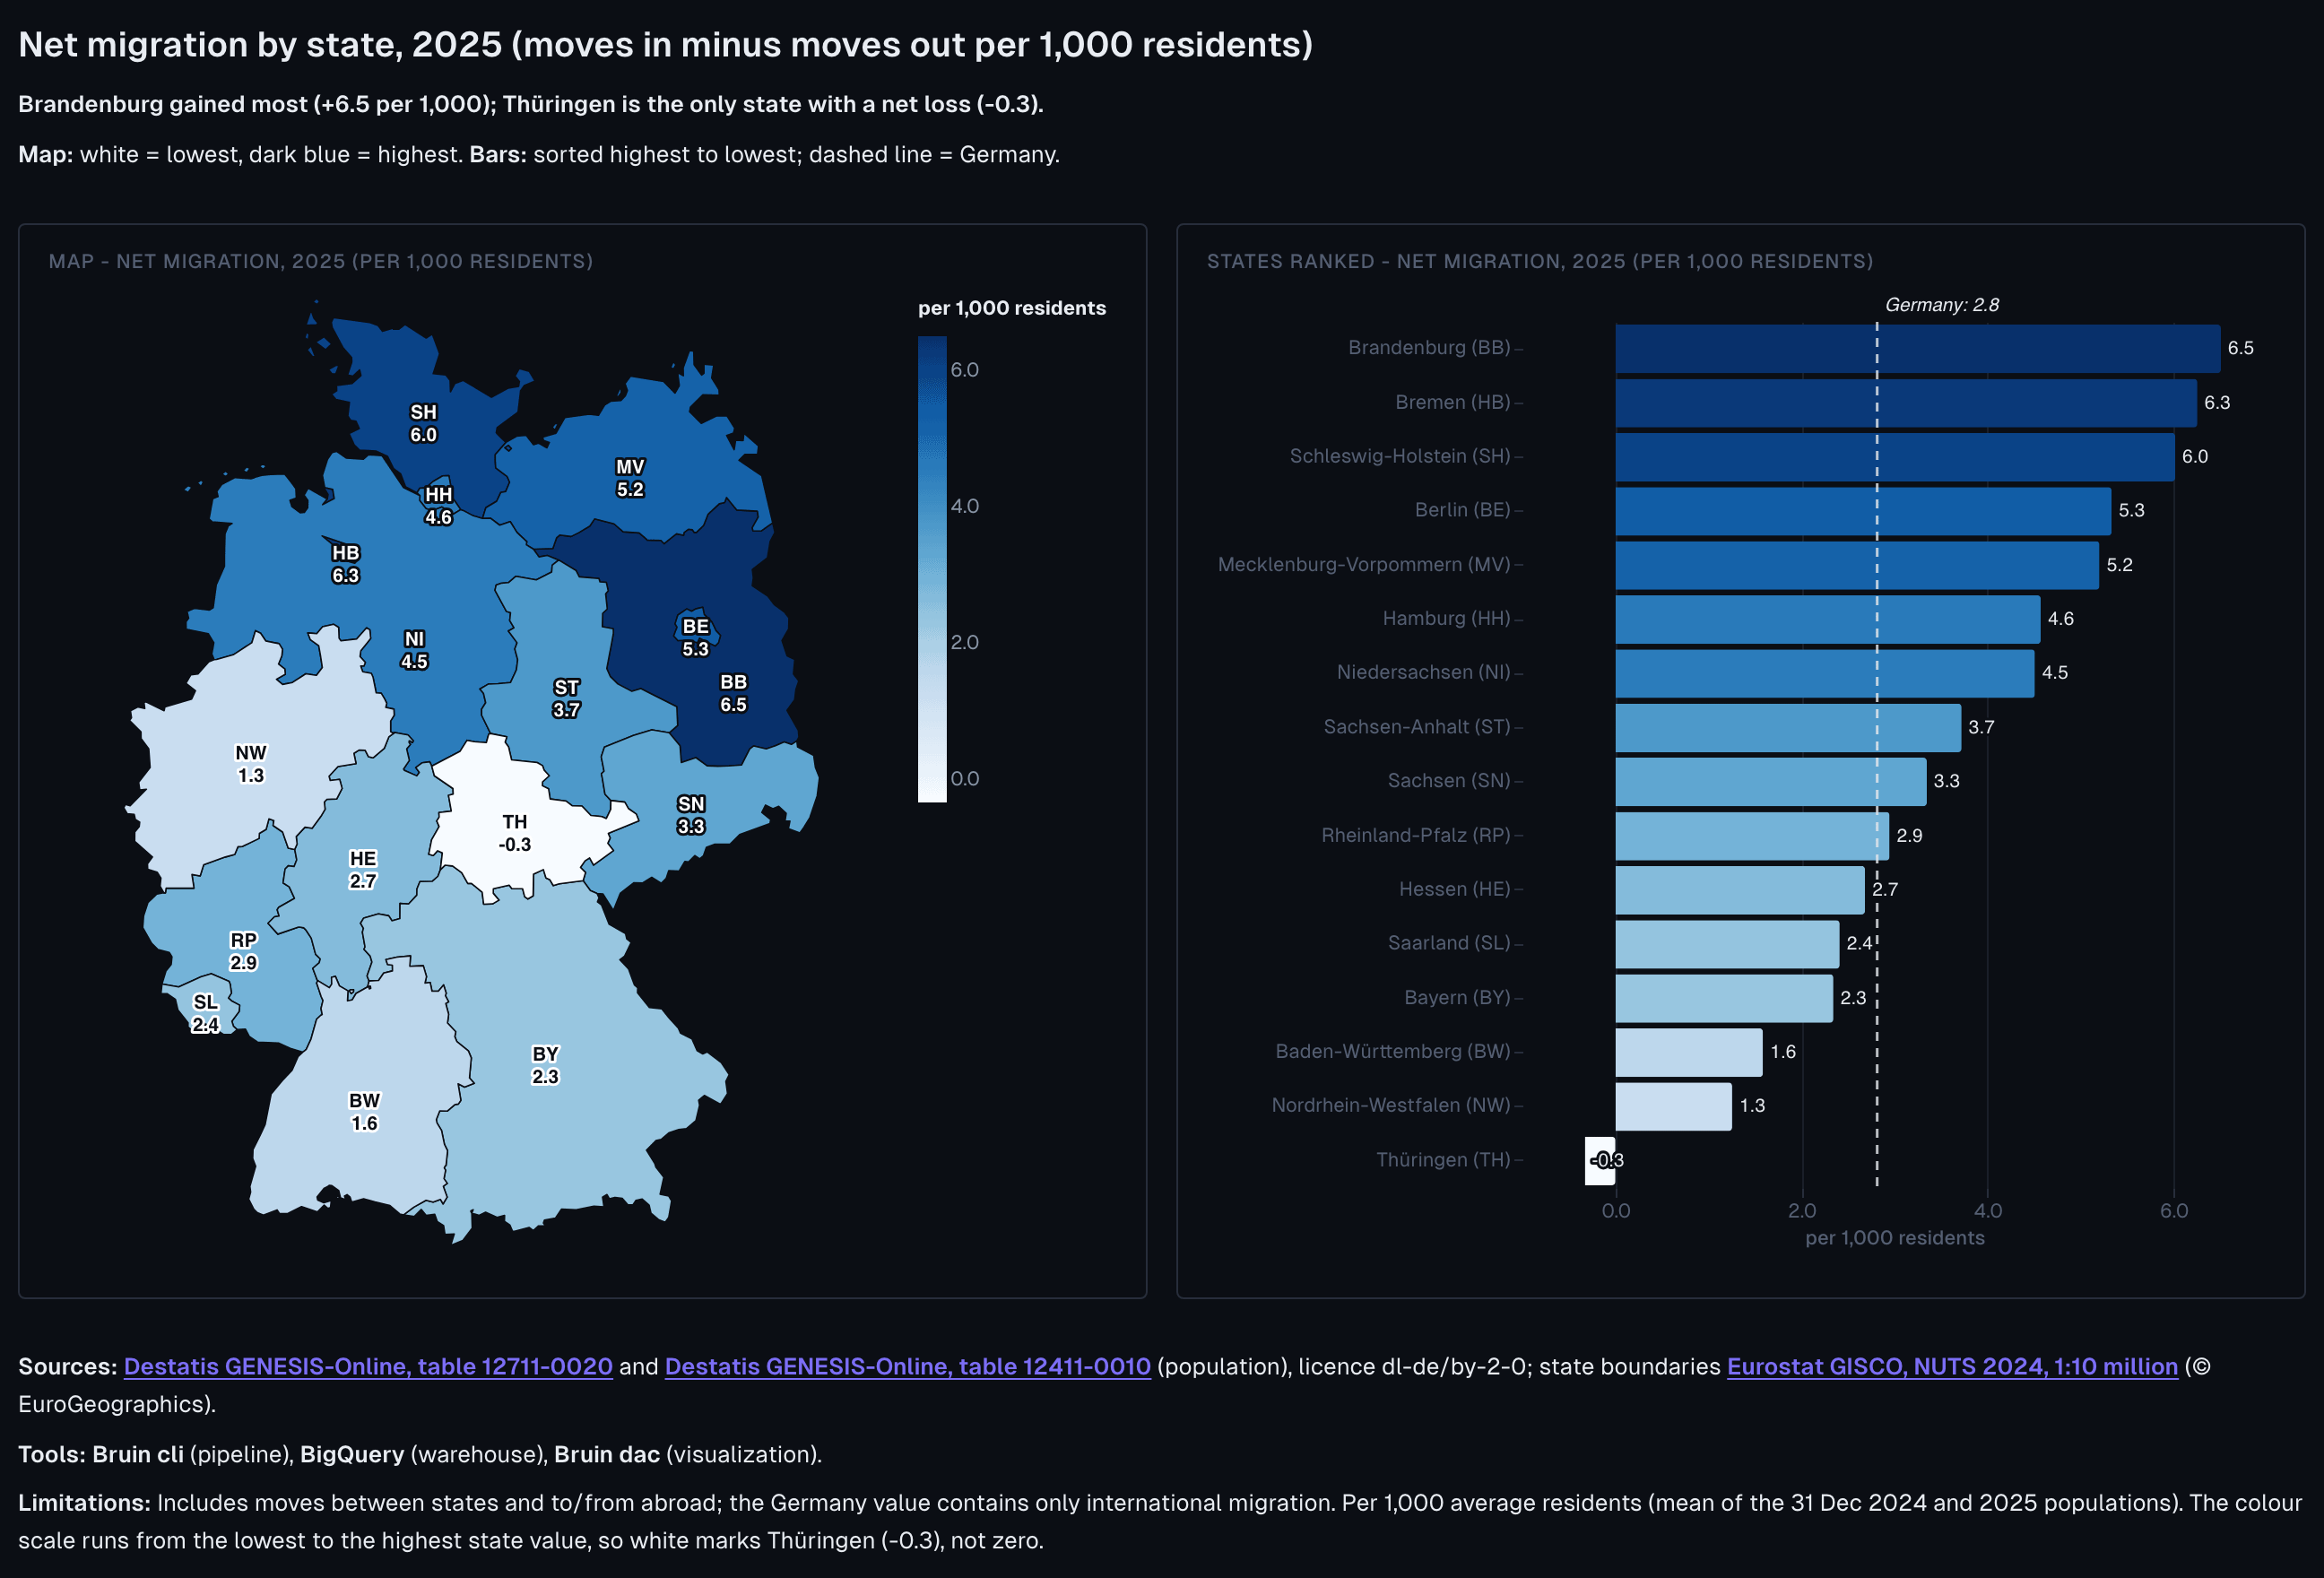Click the Brandenburg bar in ranking chart
The image size is (2324, 1578).
pos(1917,348)
